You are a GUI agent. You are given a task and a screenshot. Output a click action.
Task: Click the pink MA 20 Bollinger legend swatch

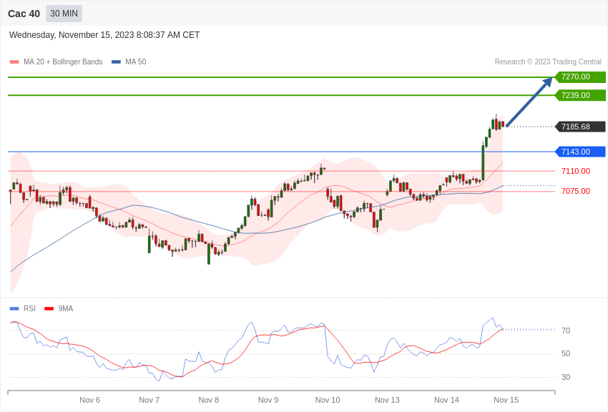click(14, 62)
